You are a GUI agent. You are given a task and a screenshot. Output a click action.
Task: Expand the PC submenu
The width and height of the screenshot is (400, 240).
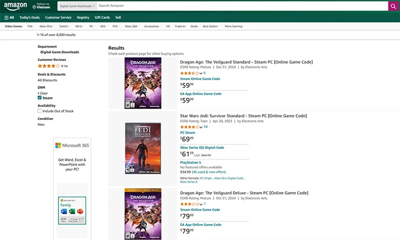pyautogui.click(x=92, y=26)
